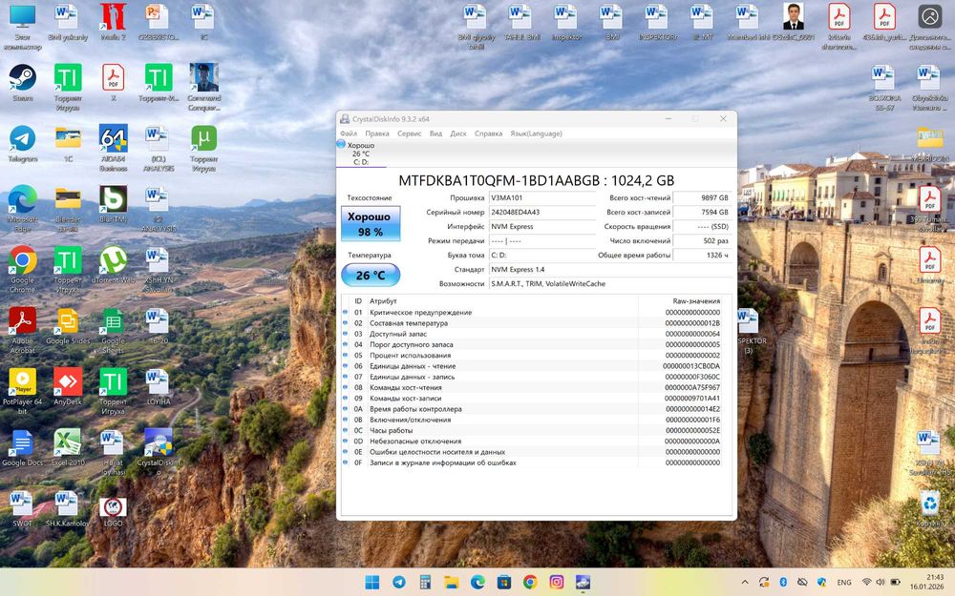
Task: Open the Правка menu
Action: (x=377, y=134)
